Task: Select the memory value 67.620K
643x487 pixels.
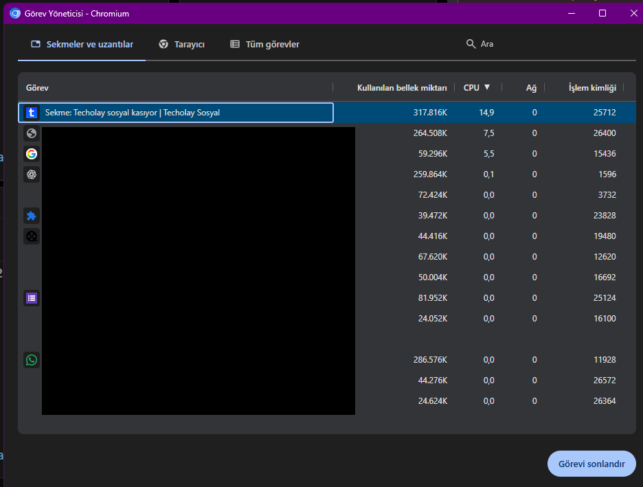Action: point(433,257)
